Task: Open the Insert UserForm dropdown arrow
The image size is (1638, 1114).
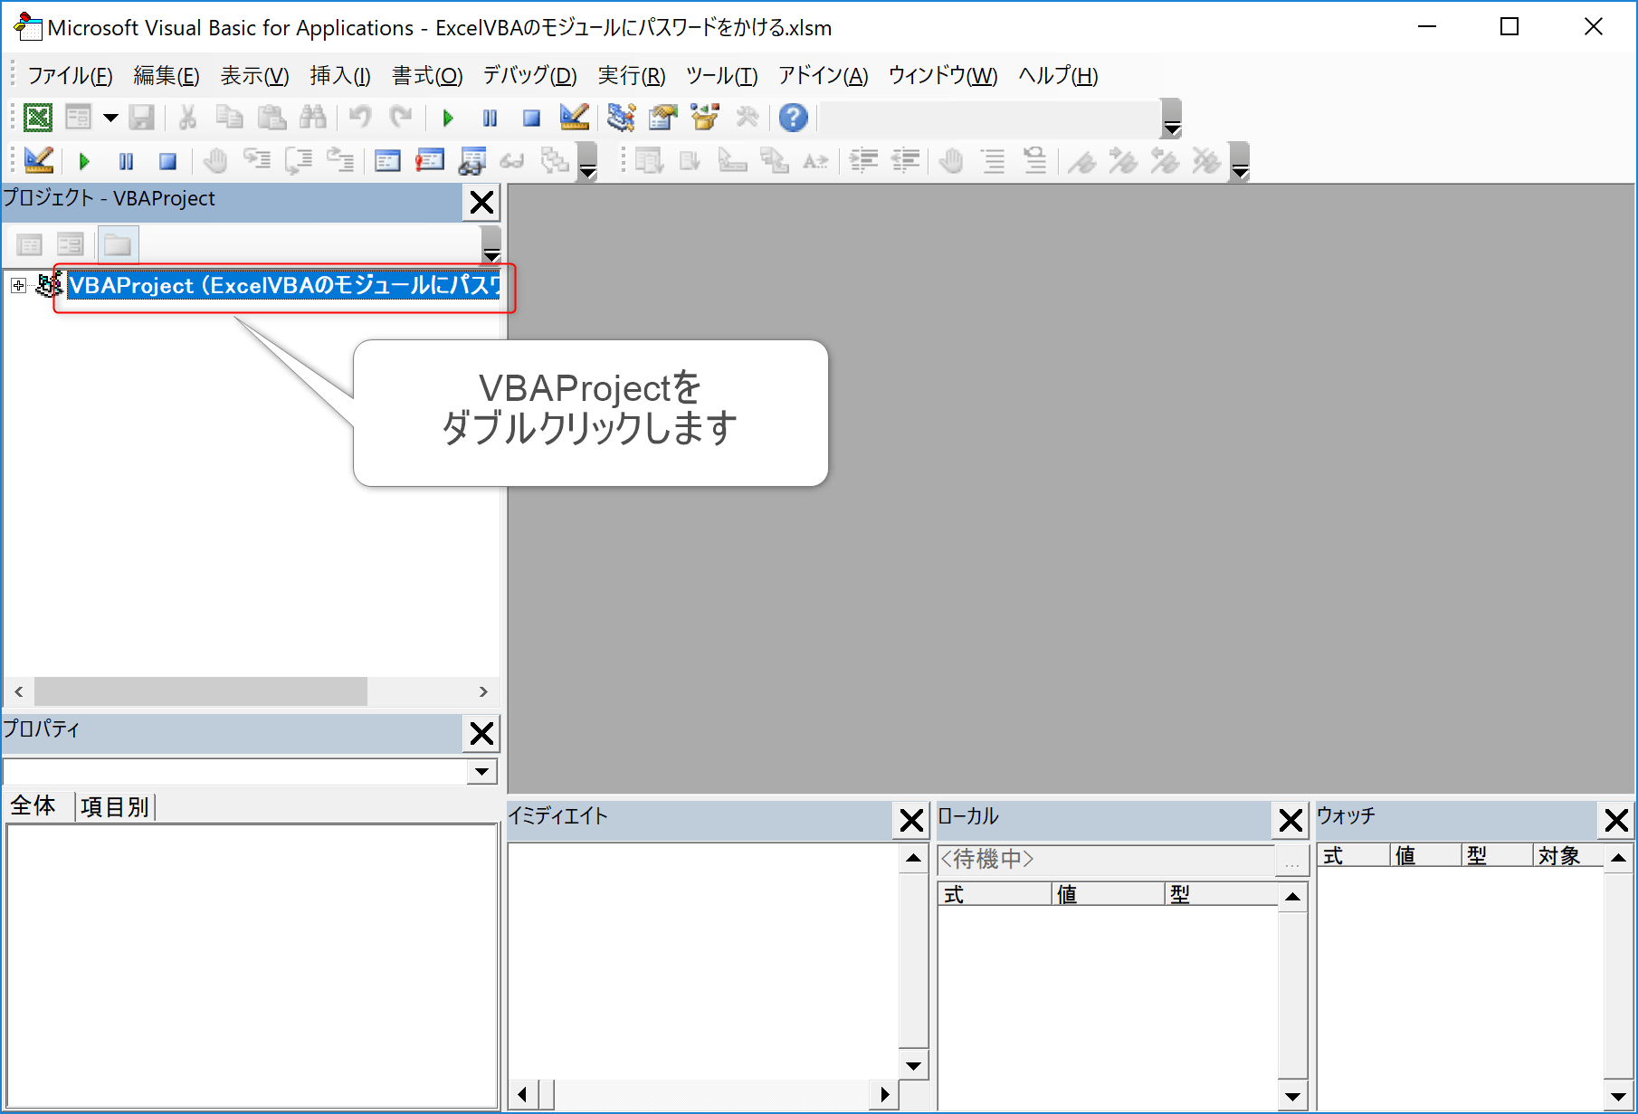Action: pyautogui.click(x=110, y=118)
